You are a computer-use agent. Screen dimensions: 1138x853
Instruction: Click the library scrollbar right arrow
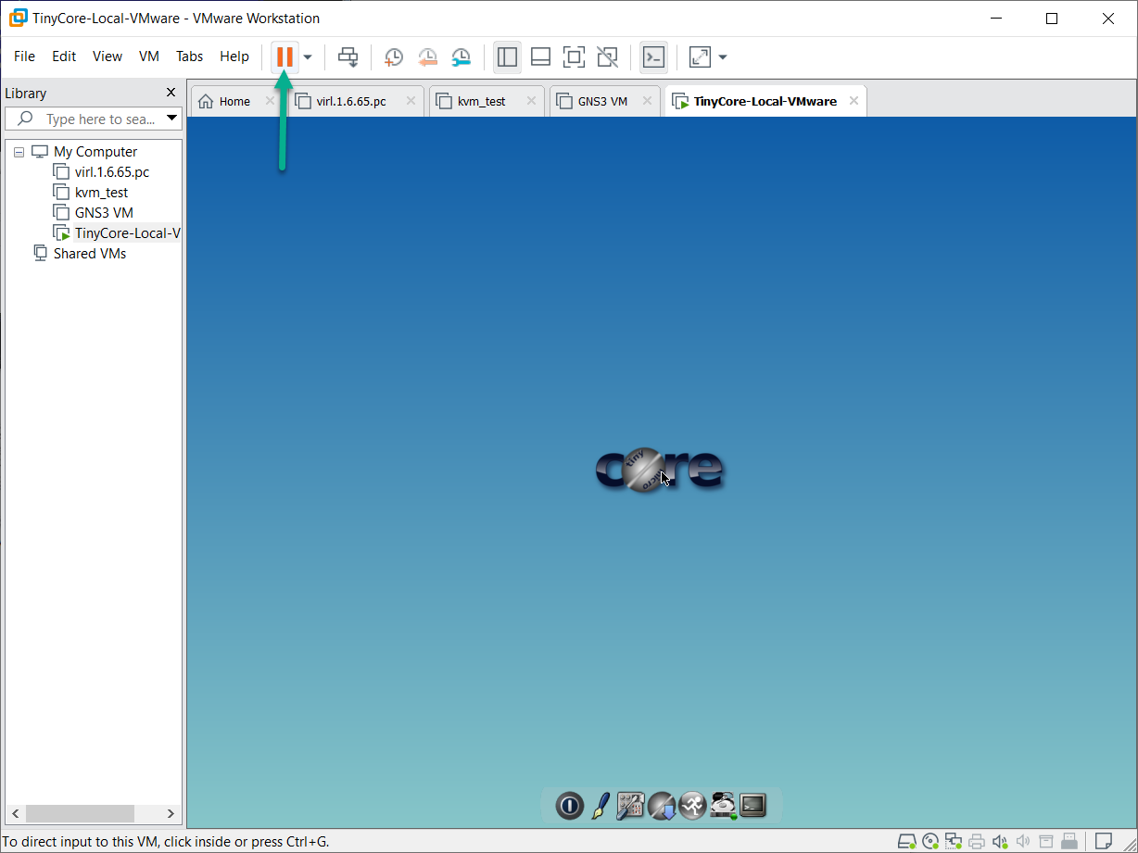pyautogui.click(x=171, y=813)
